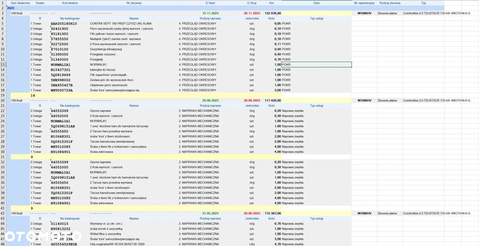Select the 'Sieć dealerska' header cell
This screenshot has height=246, width=479.
pos(20,3)
